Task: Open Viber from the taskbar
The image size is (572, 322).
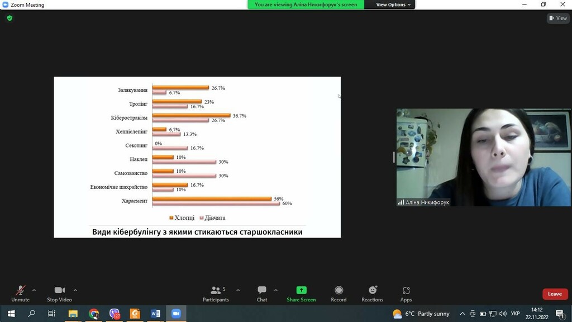Action: [x=115, y=314]
